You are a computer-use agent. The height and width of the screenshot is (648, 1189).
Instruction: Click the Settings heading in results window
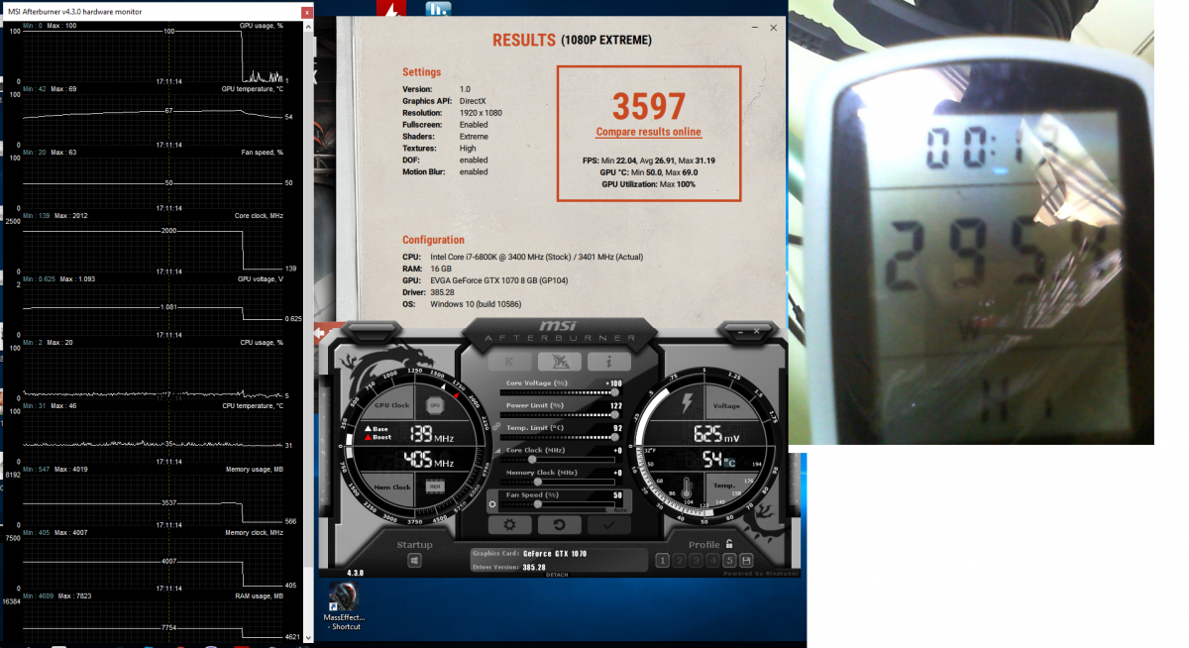[422, 72]
